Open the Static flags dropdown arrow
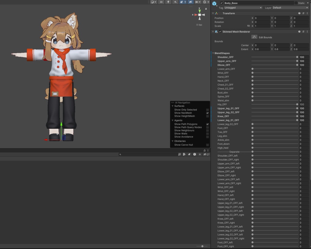 [x=308, y=3]
